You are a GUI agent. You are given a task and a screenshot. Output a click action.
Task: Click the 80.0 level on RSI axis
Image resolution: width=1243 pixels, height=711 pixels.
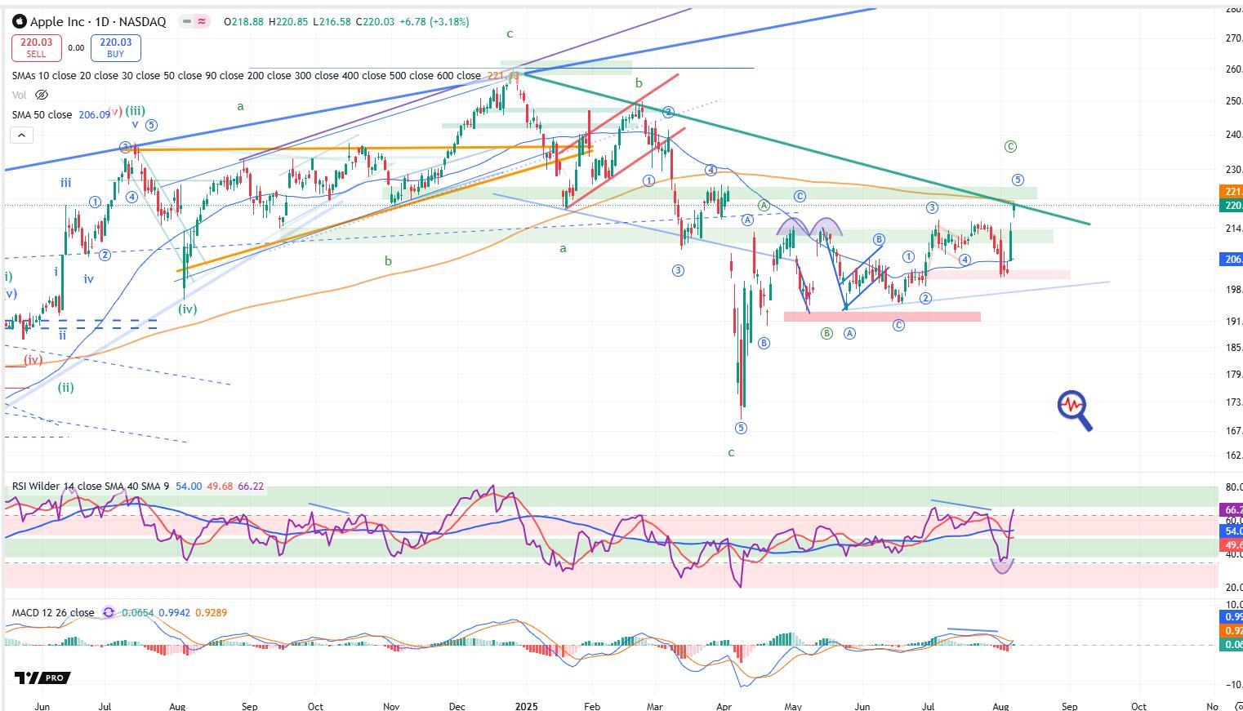[1233, 488]
